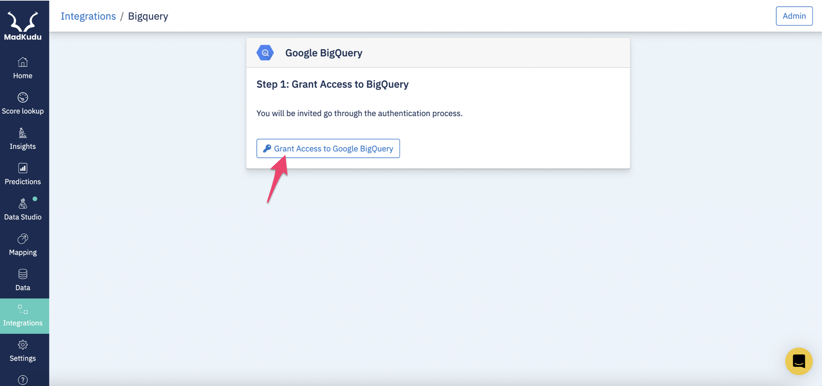The width and height of the screenshot is (822, 386).
Task: Open the Settings gear icon
Action: 23,345
